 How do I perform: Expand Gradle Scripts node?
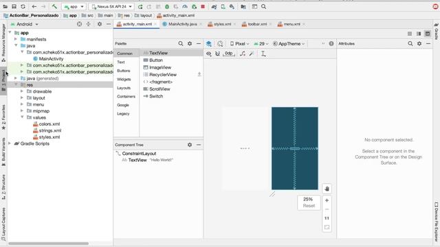tap(10, 143)
